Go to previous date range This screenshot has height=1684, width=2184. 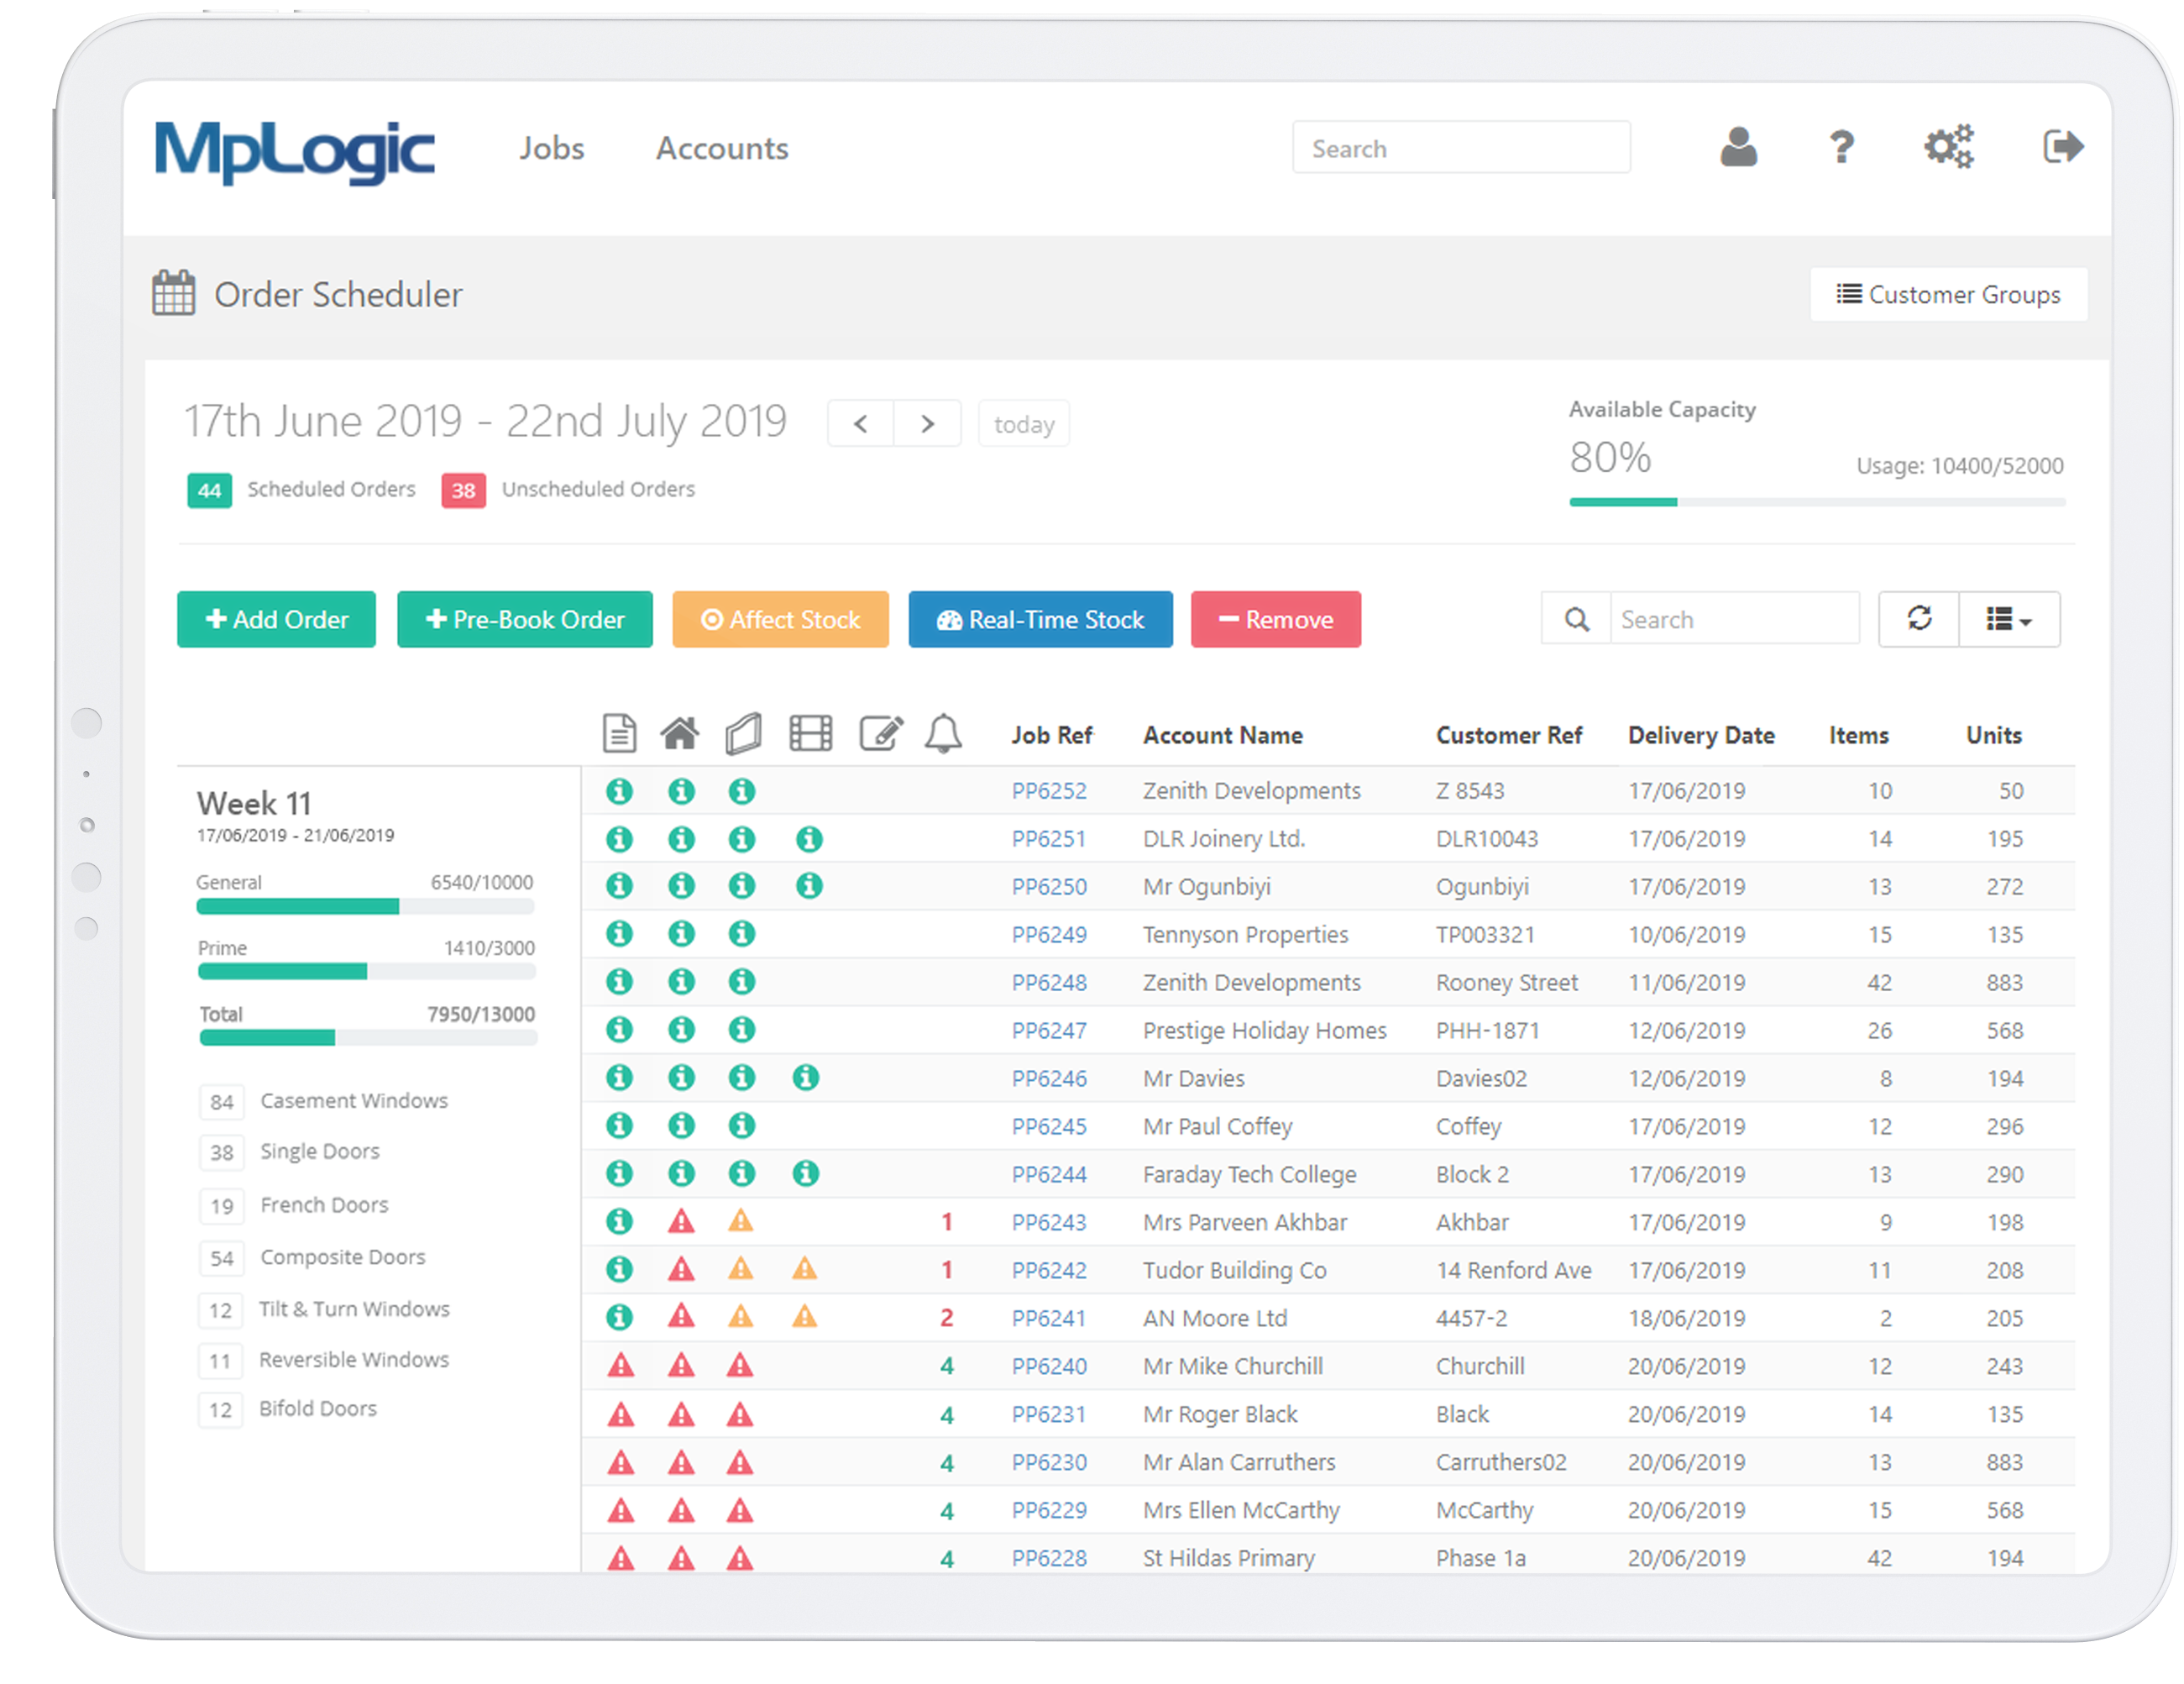[x=861, y=424]
